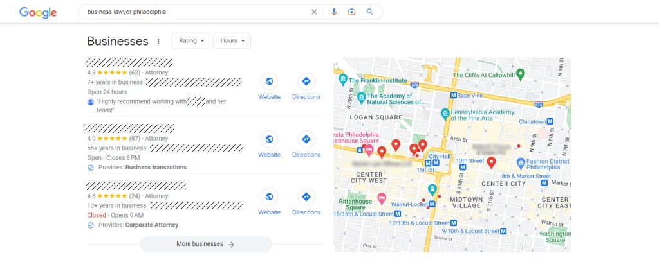The height and width of the screenshot is (260, 659).
Task: Start voice search with the microphone icon
Action: (334, 12)
